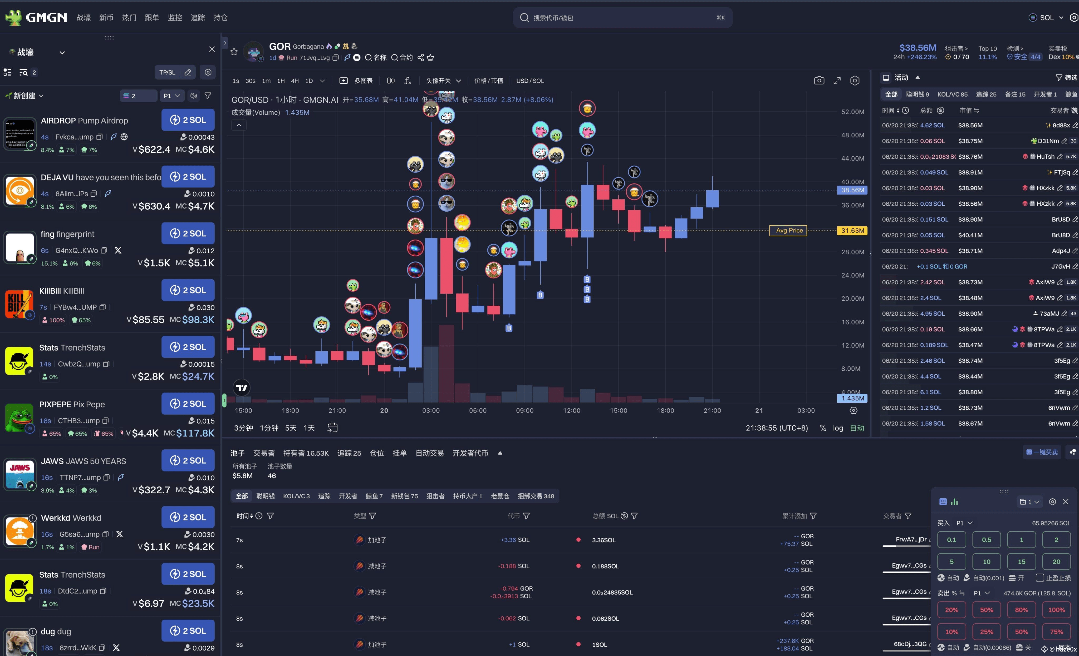The height and width of the screenshot is (656, 1079).
Task: Open 卖出 P1 preset dropdown
Action: (981, 593)
